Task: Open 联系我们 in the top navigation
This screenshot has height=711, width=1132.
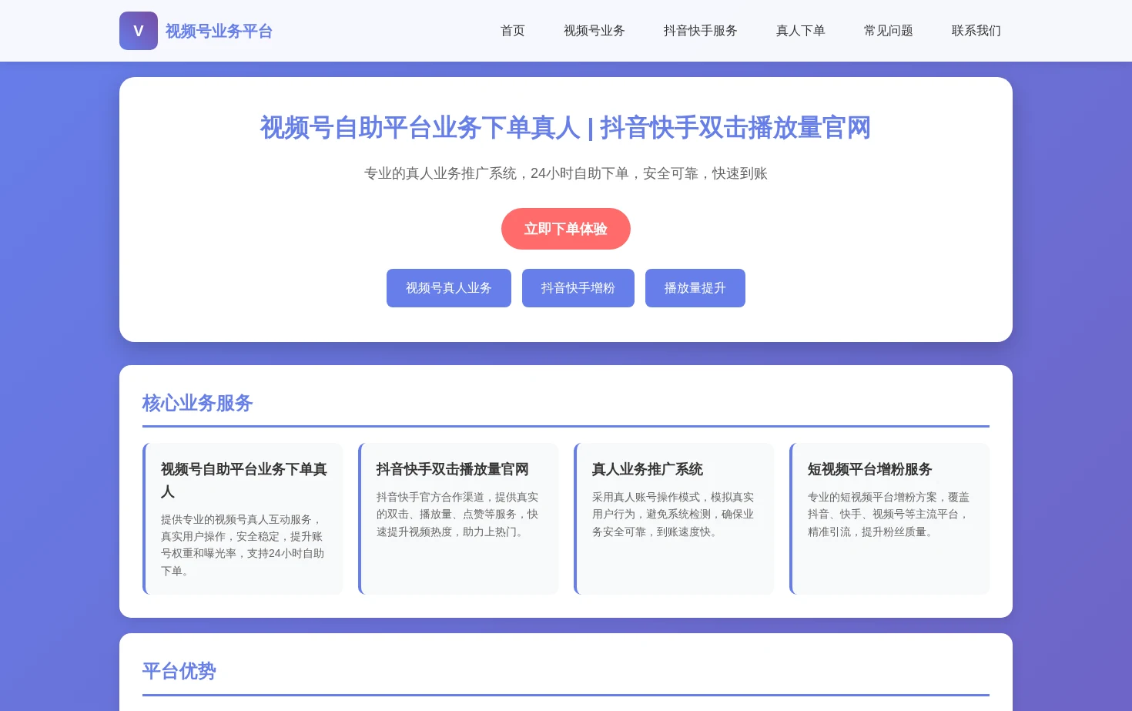Action: point(976,31)
